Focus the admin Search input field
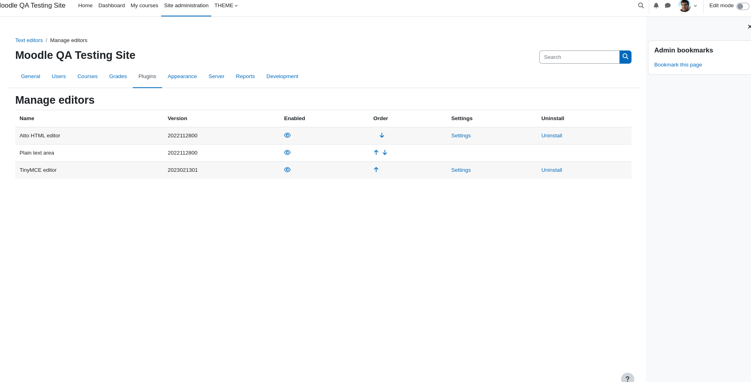 [x=579, y=57]
